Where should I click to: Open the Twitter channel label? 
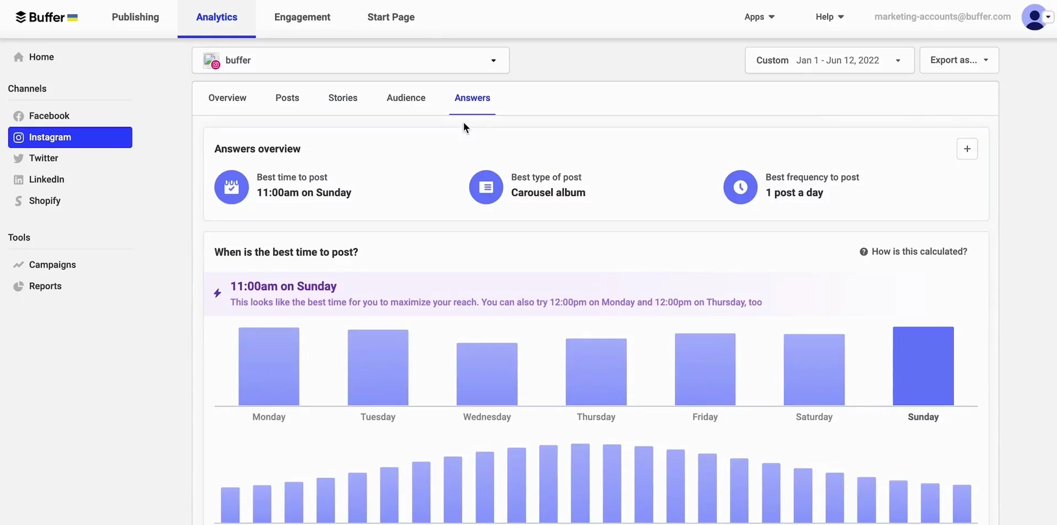pyautogui.click(x=44, y=158)
